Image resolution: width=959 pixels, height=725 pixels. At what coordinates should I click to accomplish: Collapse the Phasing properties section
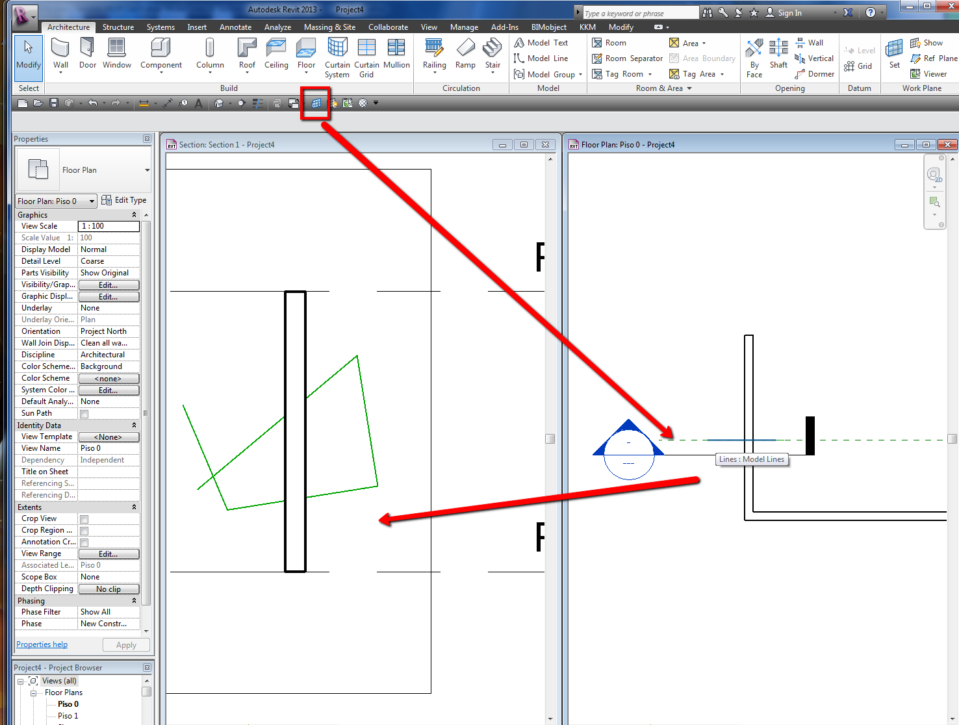[x=134, y=601]
